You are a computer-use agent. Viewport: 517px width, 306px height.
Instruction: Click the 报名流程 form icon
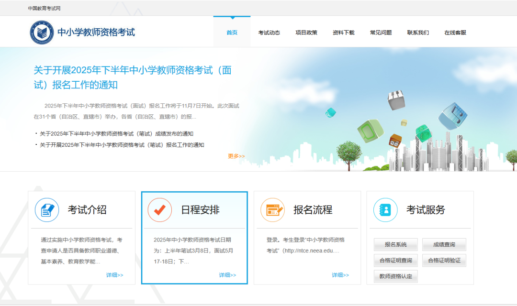(x=272, y=209)
